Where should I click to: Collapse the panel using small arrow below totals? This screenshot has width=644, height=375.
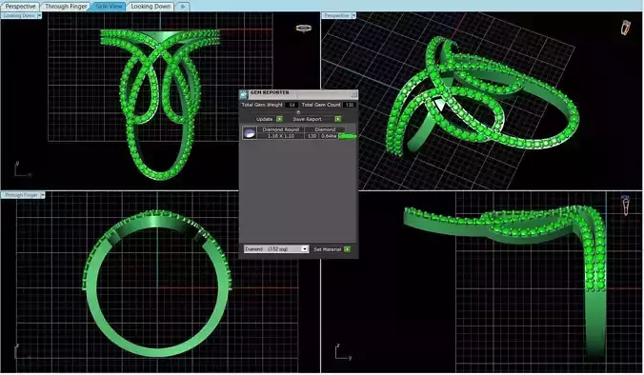298,112
